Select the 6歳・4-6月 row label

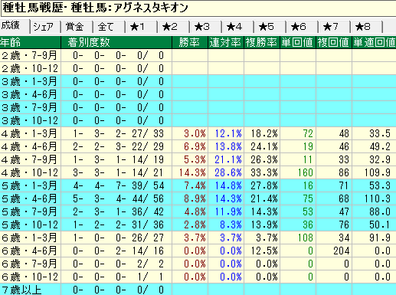[x=30, y=251]
